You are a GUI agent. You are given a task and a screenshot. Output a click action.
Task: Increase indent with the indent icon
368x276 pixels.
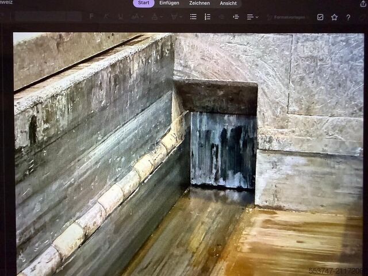pos(236,17)
